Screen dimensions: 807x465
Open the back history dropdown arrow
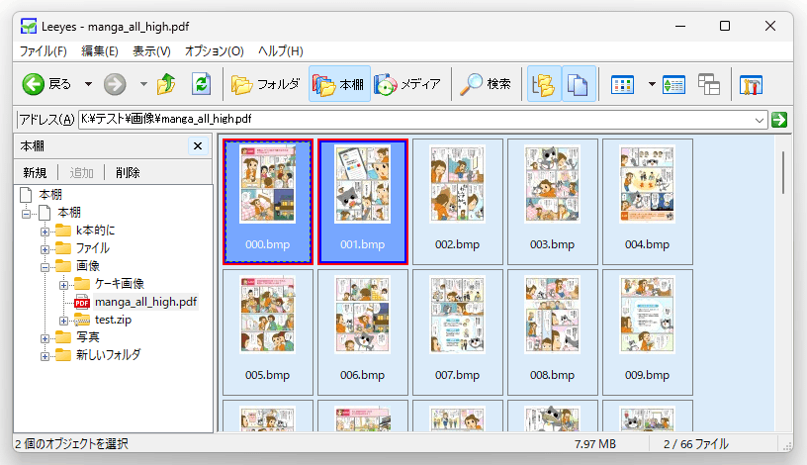pos(89,84)
